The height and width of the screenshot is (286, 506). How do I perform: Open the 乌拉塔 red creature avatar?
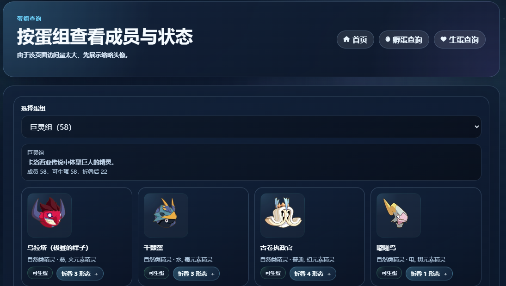[x=49, y=215]
